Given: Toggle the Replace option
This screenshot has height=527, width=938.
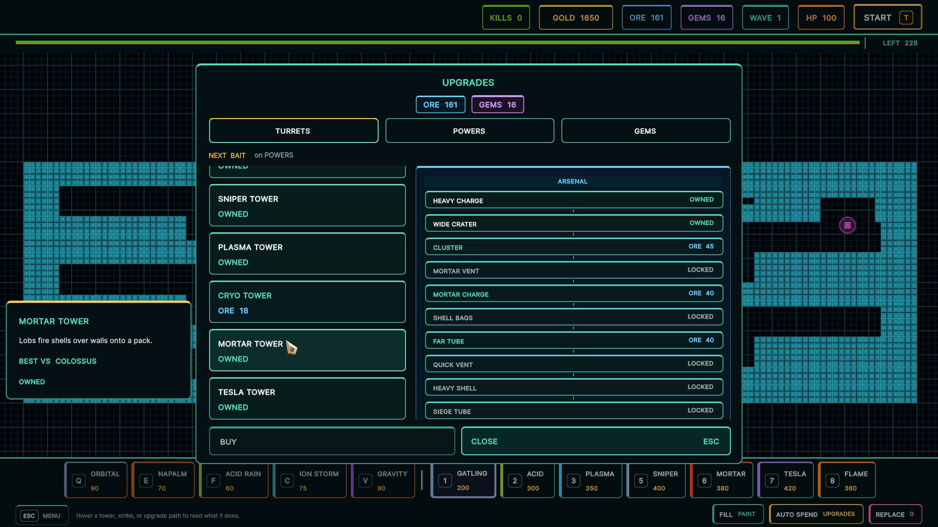Looking at the screenshot, I should (895, 514).
